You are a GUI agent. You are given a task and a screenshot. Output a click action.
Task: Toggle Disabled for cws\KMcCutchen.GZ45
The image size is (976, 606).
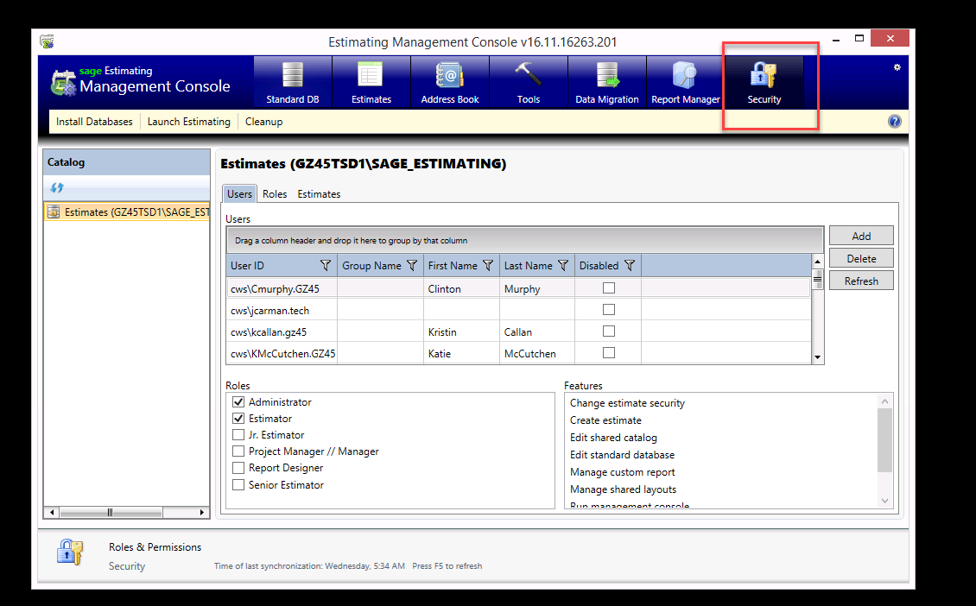click(609, 353)
